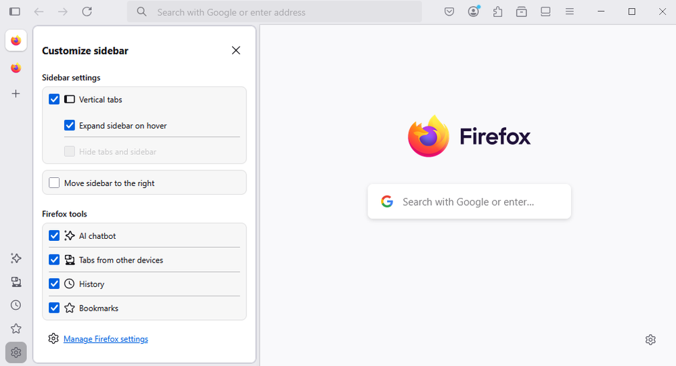Open AI chatbot from sidebar icon strip
This screenshot has width=676, height=366.
point(16,258)
